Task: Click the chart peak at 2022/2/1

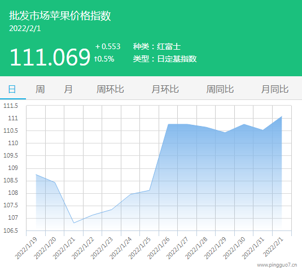Action: (x=282, y=116)
